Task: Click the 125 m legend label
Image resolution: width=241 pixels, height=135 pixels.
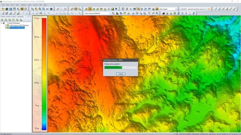Action: coord(37,60)
